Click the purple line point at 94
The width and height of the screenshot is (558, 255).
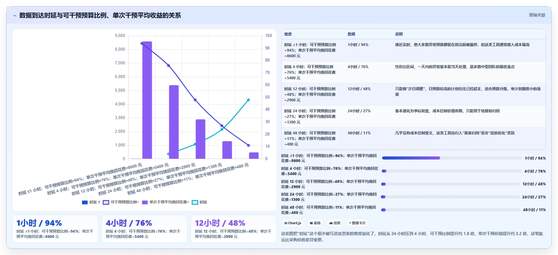point(142,43)
